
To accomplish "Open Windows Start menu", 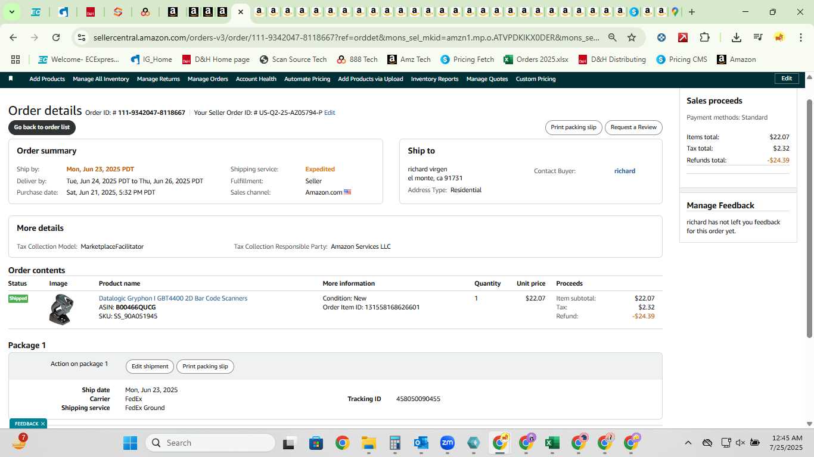I will point(130,443).
